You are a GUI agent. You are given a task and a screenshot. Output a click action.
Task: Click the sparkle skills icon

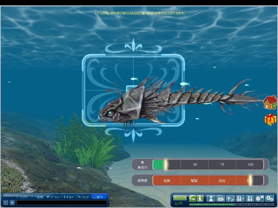(x=230, y=198)
